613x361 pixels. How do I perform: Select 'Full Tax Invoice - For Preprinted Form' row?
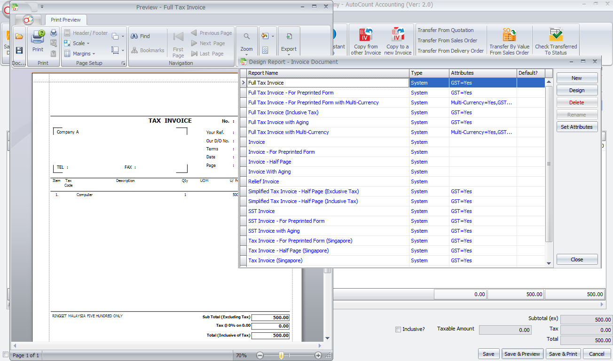(393, 93)
